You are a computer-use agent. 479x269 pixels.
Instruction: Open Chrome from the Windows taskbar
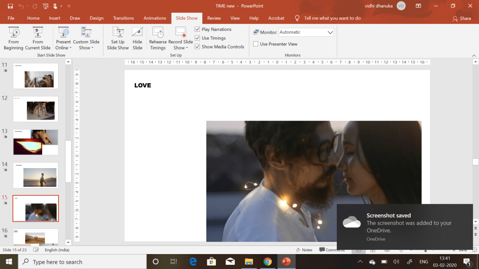pyautogui.click(x=267, y=262)
